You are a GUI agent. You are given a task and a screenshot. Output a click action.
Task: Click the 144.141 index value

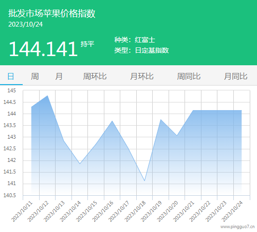tap(43, 49)
